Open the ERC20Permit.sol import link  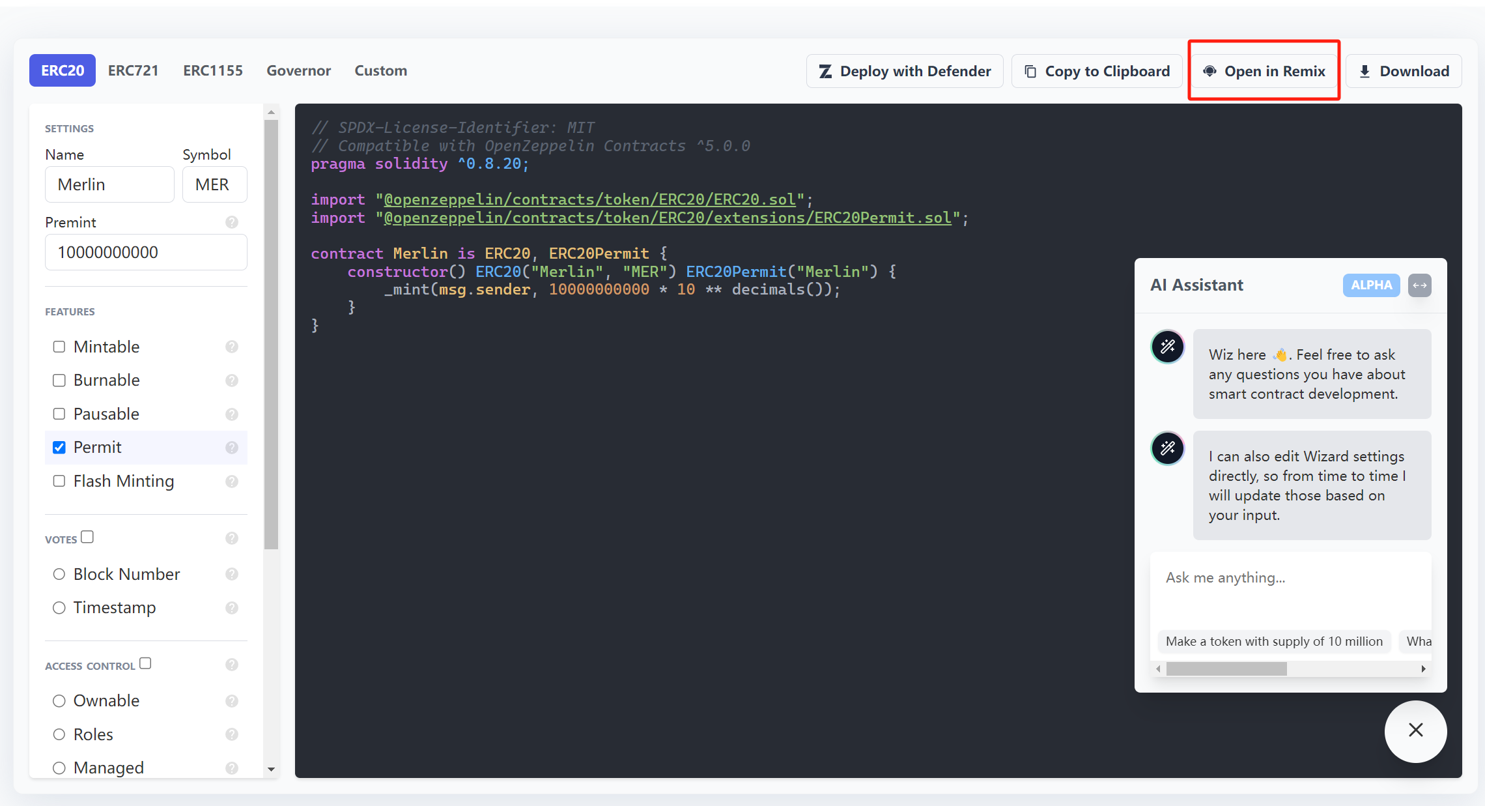pos(668,218)
